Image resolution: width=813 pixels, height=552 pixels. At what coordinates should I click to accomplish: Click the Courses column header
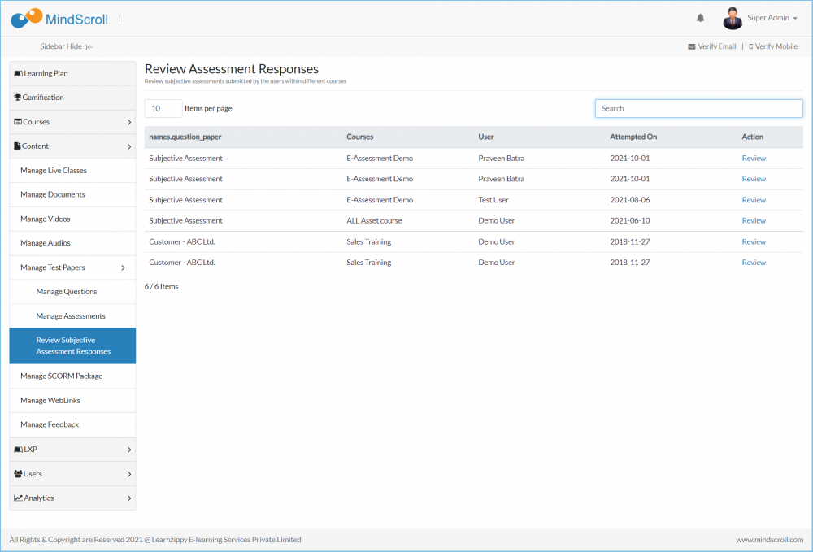click(360, 137)
